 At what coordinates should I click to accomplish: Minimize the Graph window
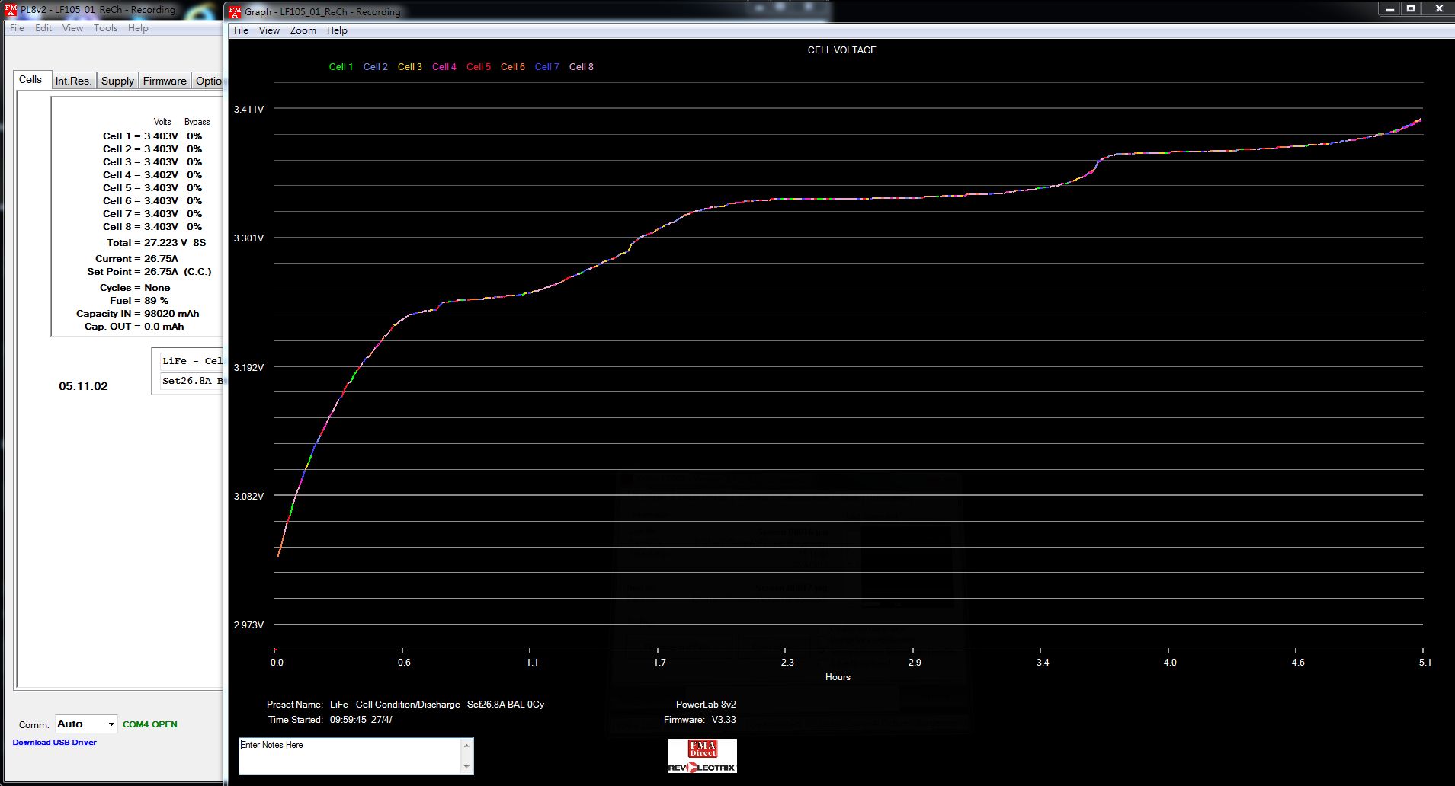[x=1390, y=9]
